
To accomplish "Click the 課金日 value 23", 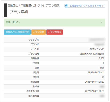I will click(x=103, y=77).
